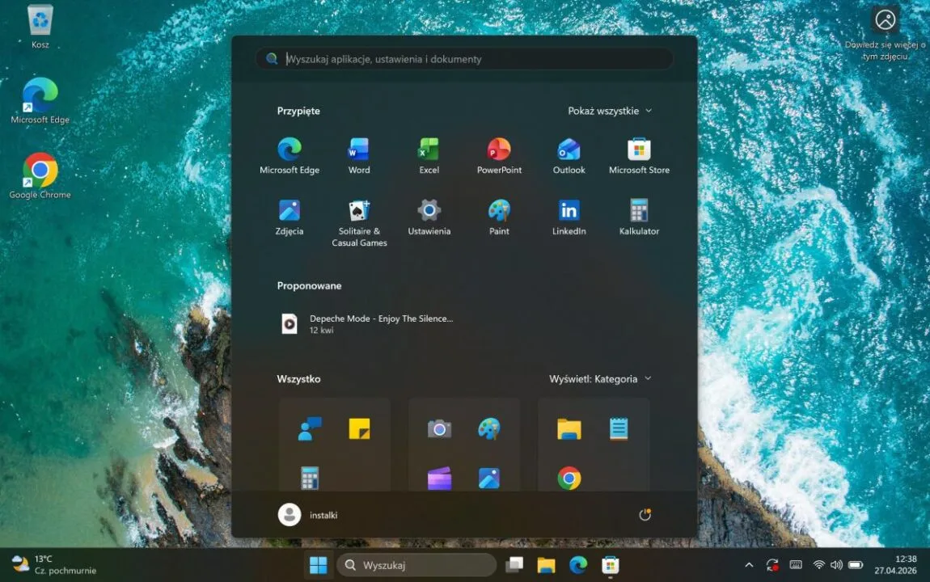This screenshot has height=582, width=930.
Task: Expand Pokaż wszystkie pinned apps
Action: pos(609,111)
